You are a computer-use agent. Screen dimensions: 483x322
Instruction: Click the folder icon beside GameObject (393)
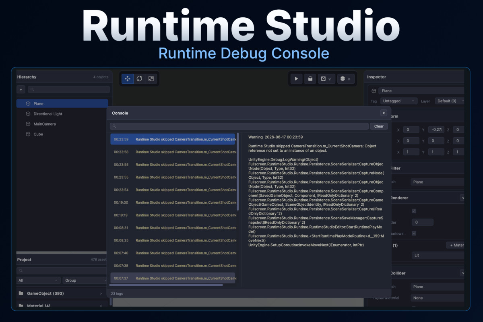pos(21,293)
